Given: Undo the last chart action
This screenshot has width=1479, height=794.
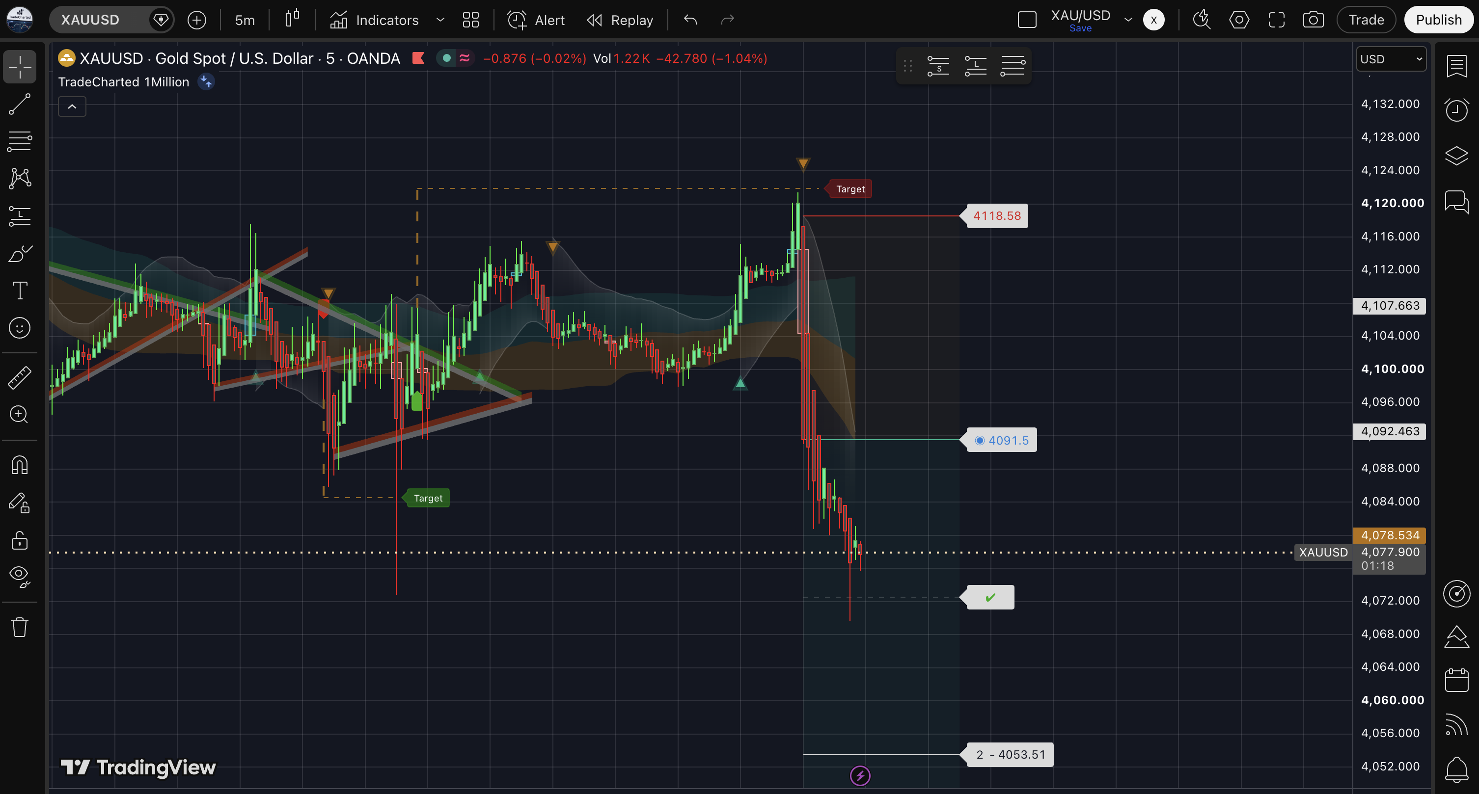Looking at the screenshot, I should (x=691, y=20).
